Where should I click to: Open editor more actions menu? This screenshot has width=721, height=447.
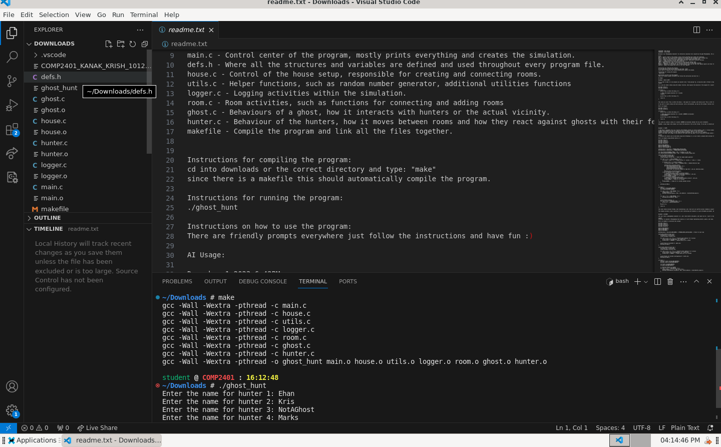click(709, 30)
